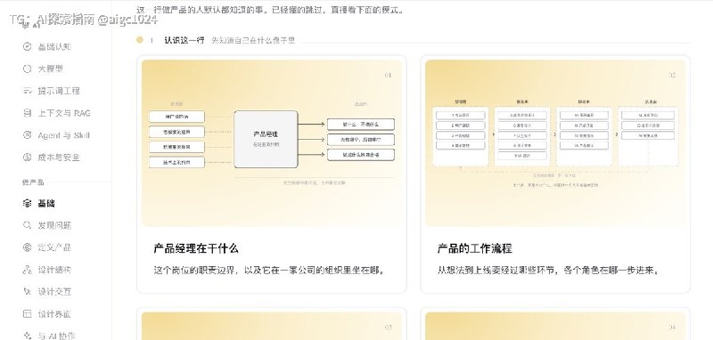
Task: Click the layers icon beside 基础
Action: click(x=27, y=203)
